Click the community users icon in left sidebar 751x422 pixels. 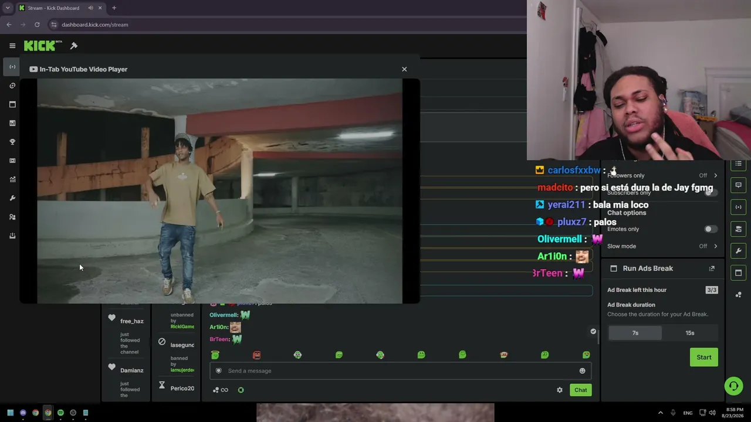coord(12,217)
